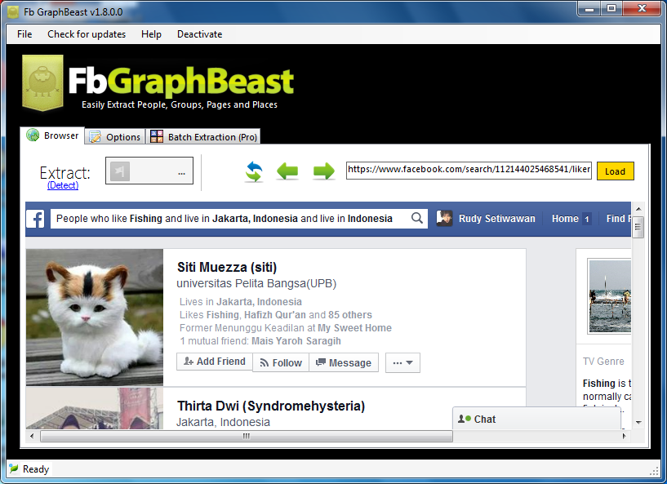
Task: Go back with the left green arrow
Action: tap(287, 171)
